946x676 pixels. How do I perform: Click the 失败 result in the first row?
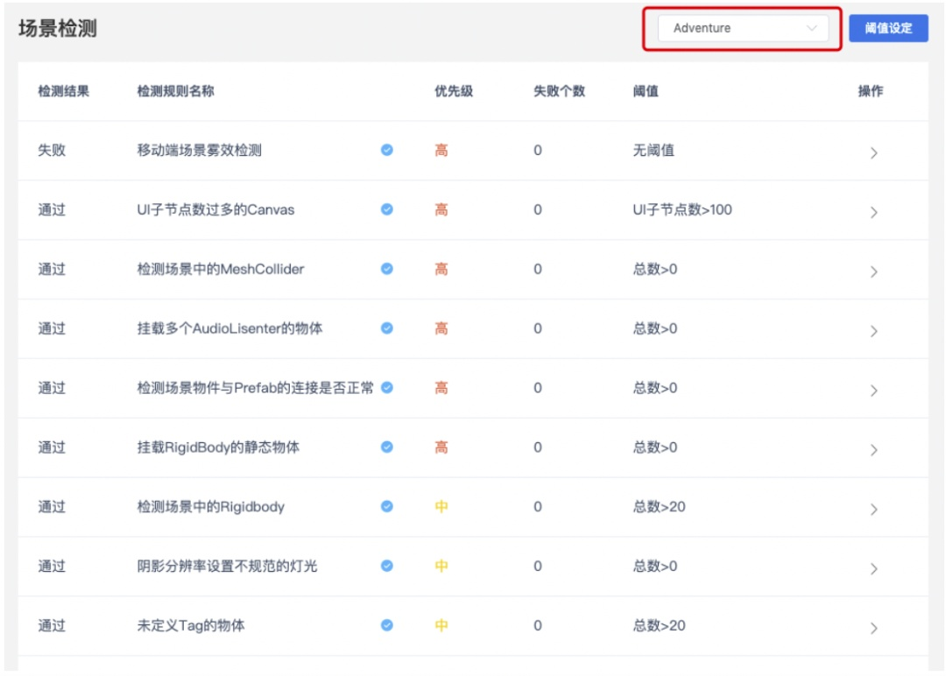coord(52,151)
